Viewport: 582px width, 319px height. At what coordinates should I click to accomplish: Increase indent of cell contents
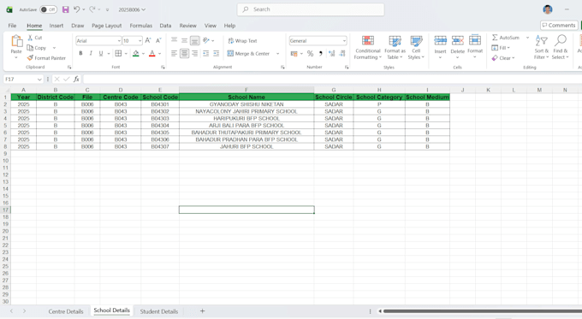[x=217, y=53]
